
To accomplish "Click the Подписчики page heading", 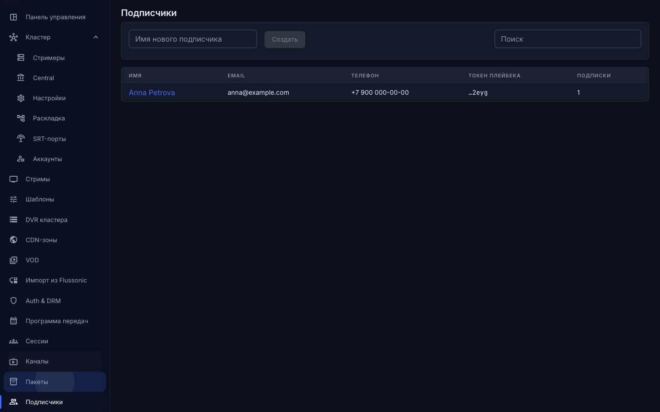I will [149, 13].
